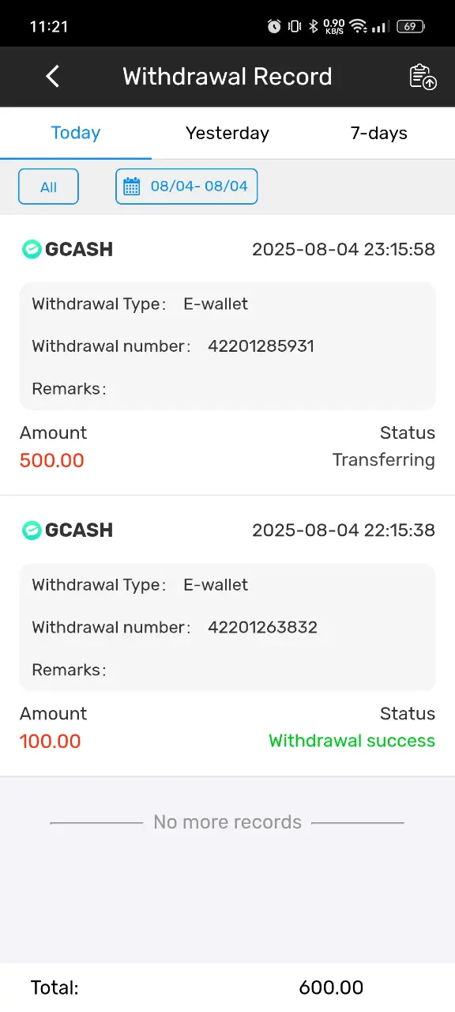
Task: Tap the Transferring status text
Action: point(384,460)
